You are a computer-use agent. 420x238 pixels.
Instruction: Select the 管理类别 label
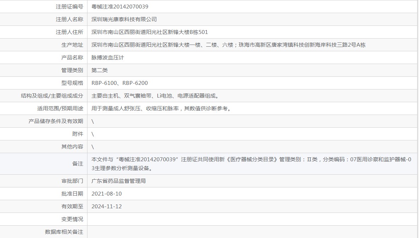pyautogui.click(x=72, y=70)
